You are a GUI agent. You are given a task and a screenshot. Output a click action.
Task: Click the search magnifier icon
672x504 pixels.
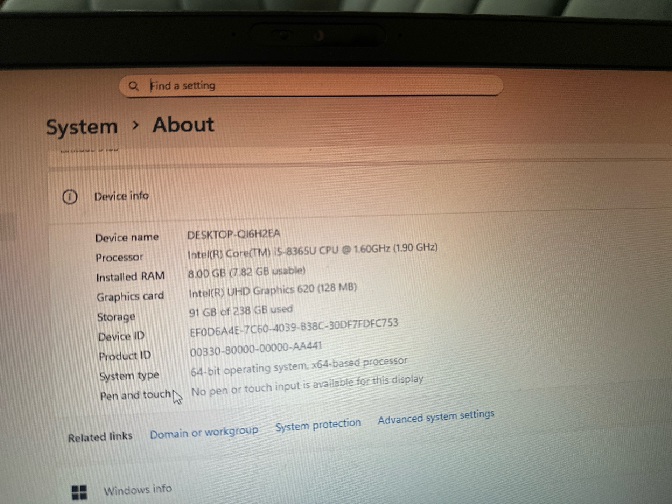[133, 86]
